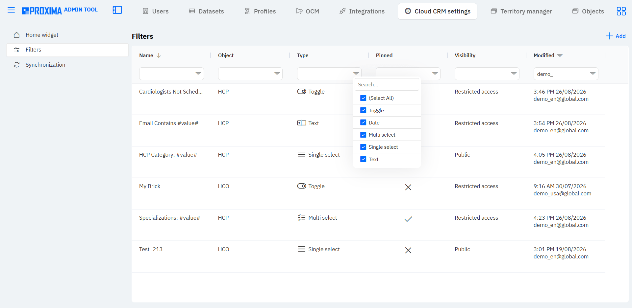632x308 pixels.
Task: Open the Pinned column filter dropdown
Action: coord(435,74)
